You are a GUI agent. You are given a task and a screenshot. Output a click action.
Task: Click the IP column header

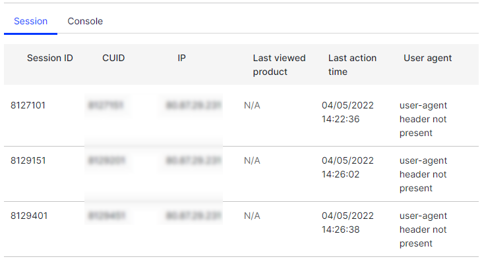pos(182,58)
